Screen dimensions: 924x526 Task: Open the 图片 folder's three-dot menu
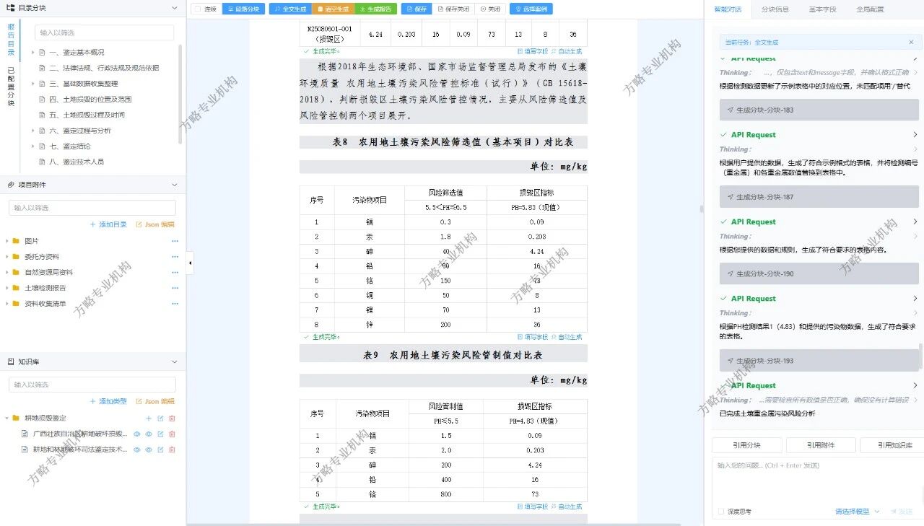[x=175, y=241]
